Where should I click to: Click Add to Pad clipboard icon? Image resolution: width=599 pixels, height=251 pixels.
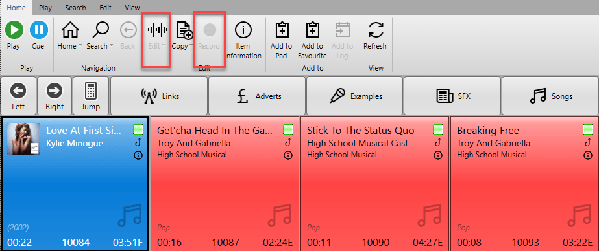click(282, 30)
